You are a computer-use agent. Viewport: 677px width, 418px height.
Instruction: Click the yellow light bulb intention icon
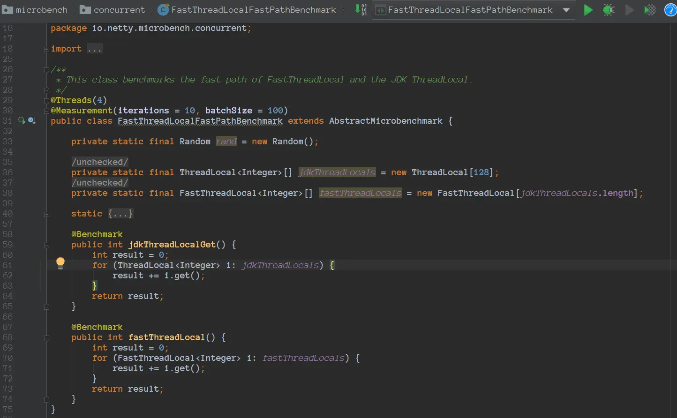point(60,263)
